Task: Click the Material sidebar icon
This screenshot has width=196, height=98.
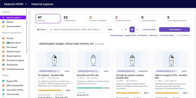Action: 3,22
